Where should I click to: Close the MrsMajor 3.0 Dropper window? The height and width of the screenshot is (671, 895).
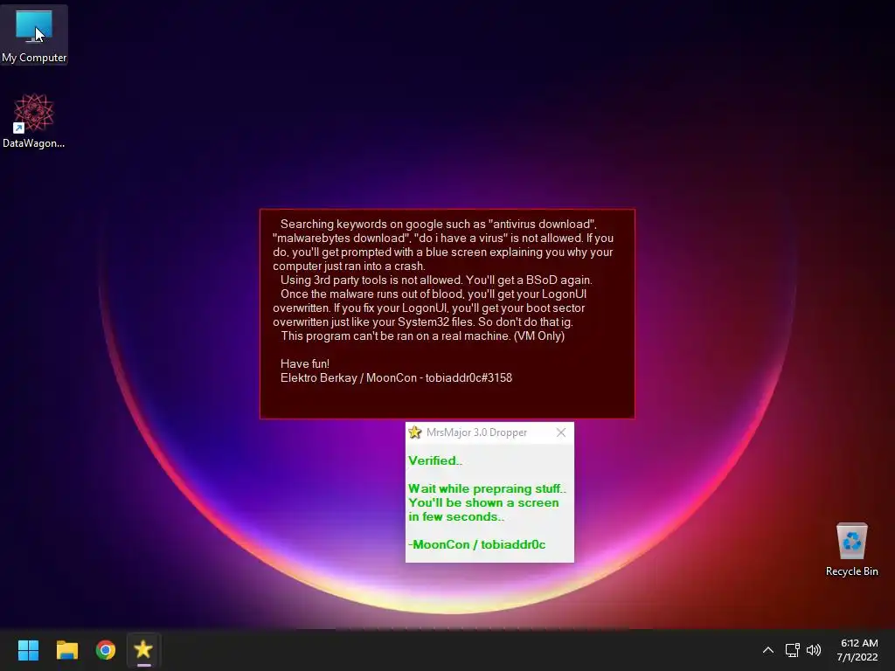(561, 432)
